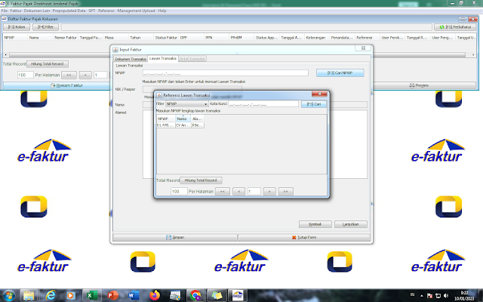This screenshot has width=483, height=302.
Task: Click the Simpan button
Action: (175, 237)
